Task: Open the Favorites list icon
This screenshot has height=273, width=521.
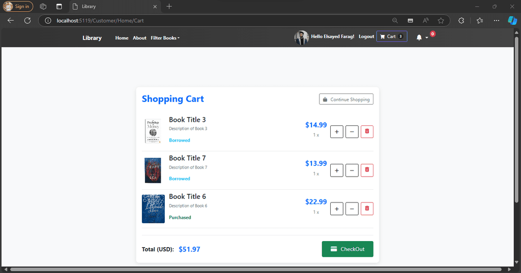Action: 479,20
